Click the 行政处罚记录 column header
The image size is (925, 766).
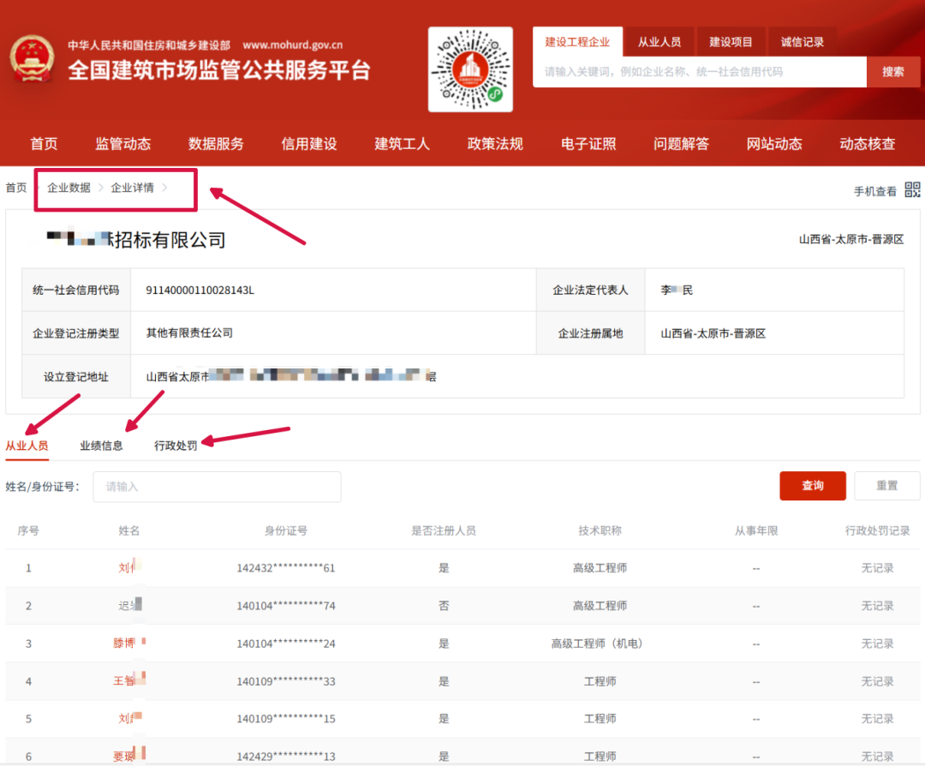[877, 531]
